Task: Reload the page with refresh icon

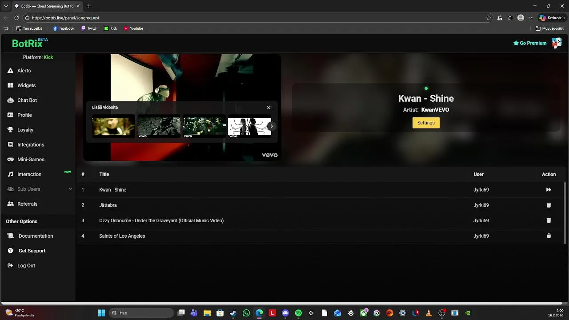Action: point(16,18)
